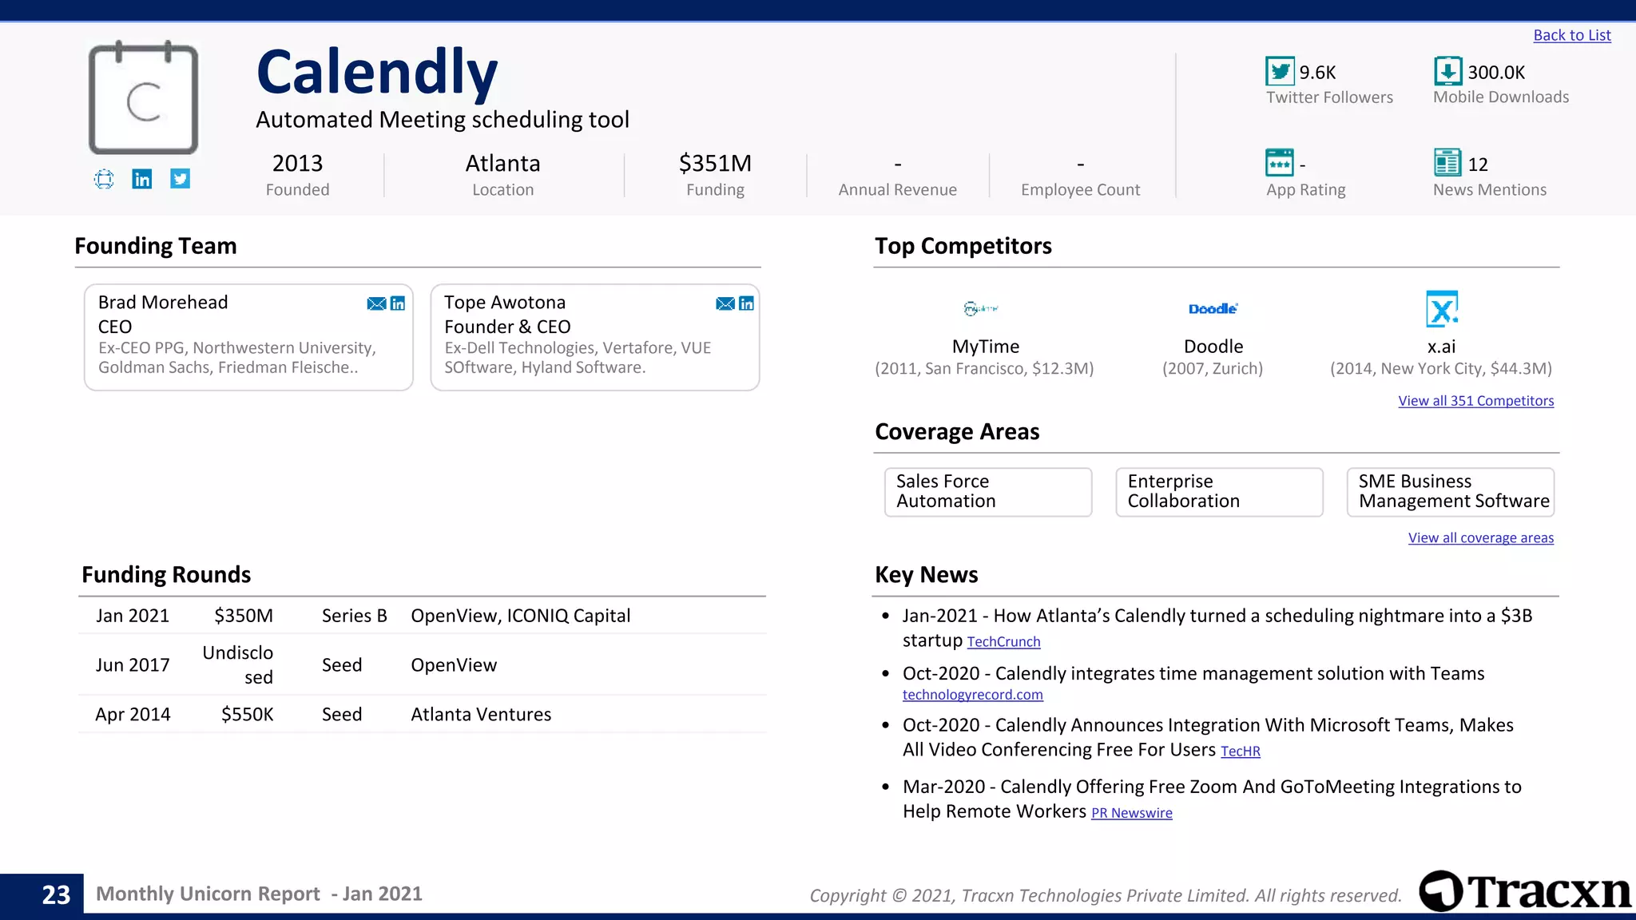Click the Undisclosed funding amount
The height and width of the screenshot is (920, 1636).
238,664
